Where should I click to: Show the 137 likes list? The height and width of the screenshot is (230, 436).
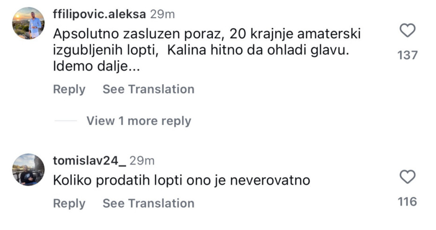[x=407, y=55]
